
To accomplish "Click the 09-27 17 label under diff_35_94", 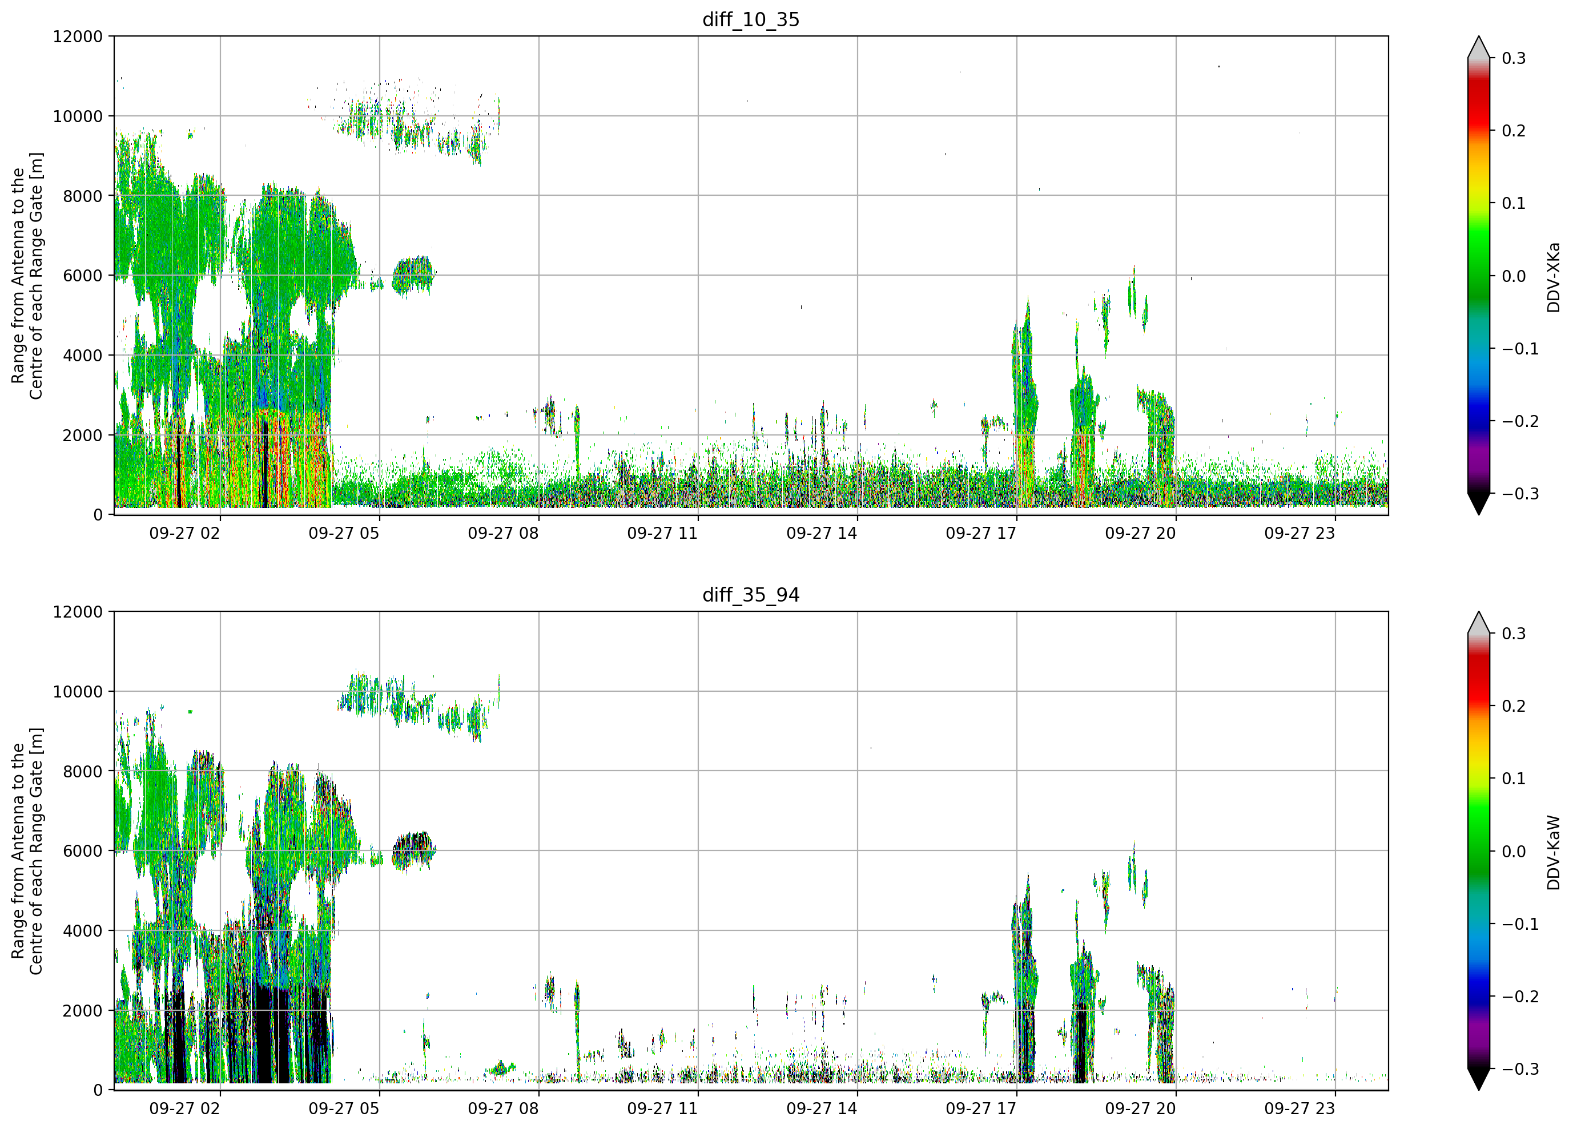I will (981, 1109).
